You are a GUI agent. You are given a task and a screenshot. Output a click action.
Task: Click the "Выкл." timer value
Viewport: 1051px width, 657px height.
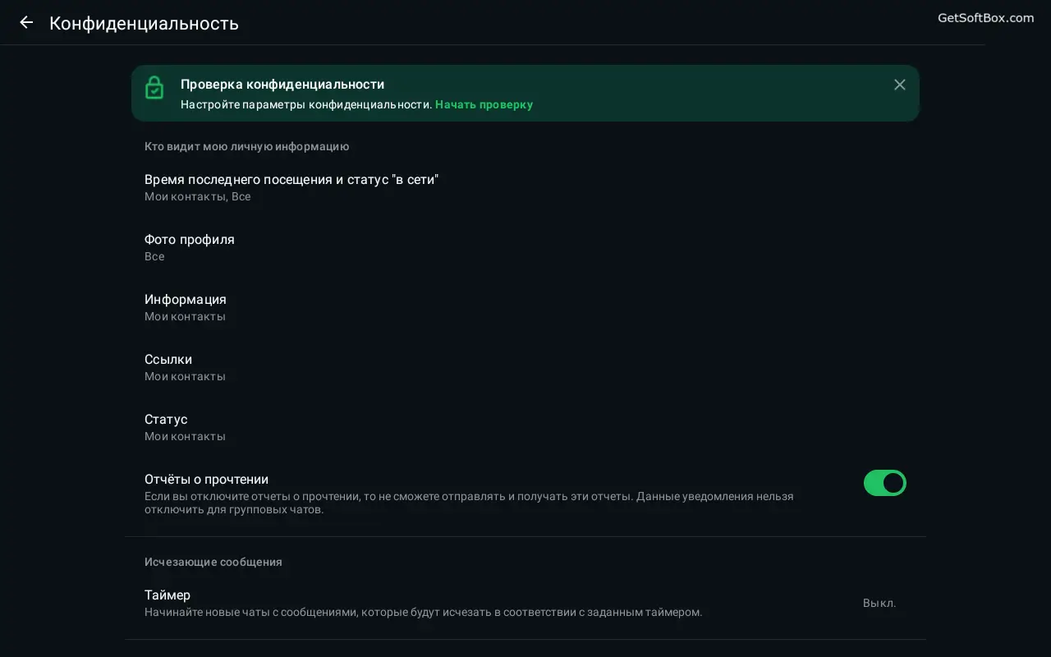[879, 604]
